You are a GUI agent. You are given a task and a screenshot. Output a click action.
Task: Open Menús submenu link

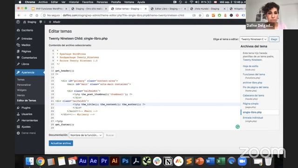pyautogui.click(x=20, y=95)
